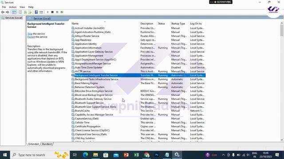Open the View menu
Image resolution: width=284 pixels, height=159 pixels.
[x=22, y=7]
